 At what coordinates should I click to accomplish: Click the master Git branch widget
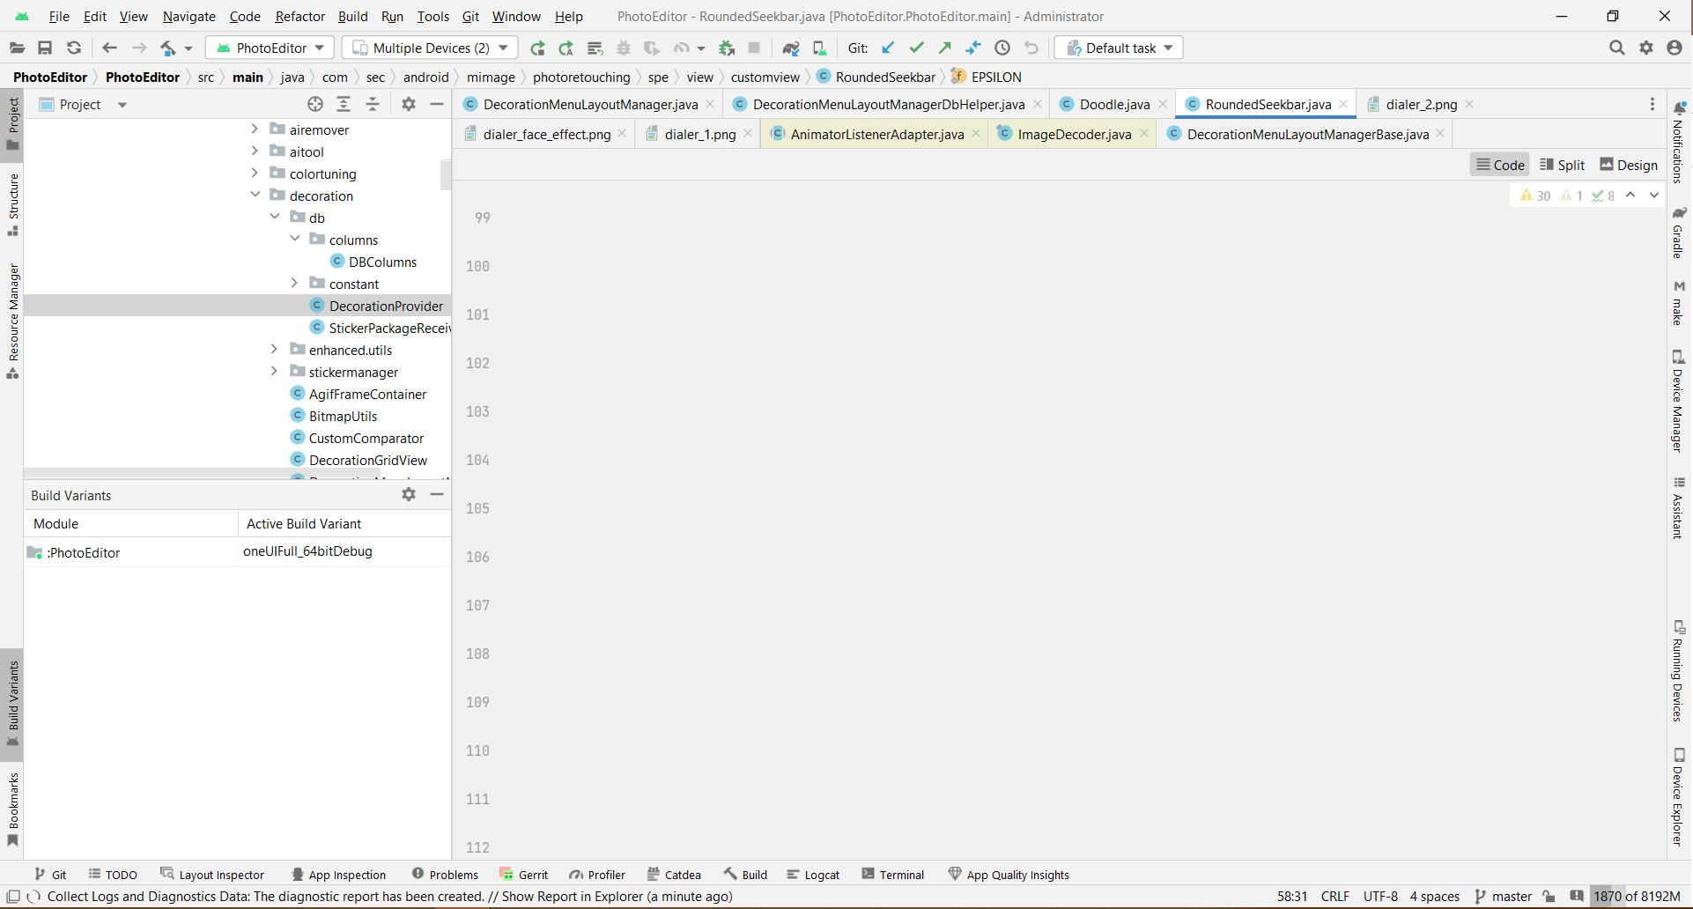(x=1504, y=896)
